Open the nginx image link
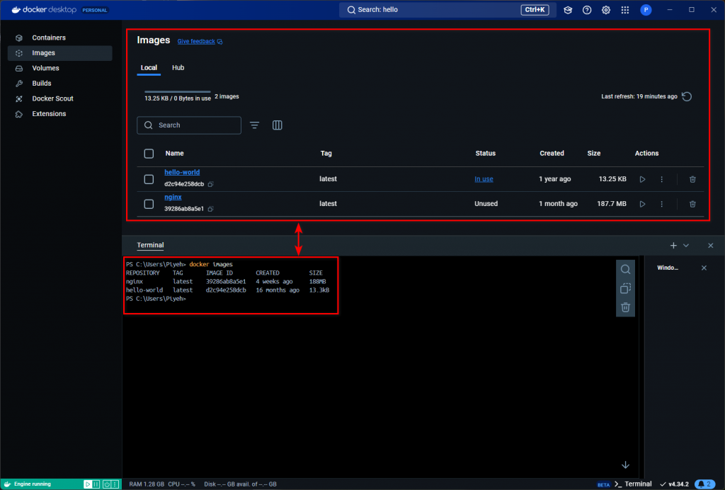 pyautogui.click(x=173, y=198)
